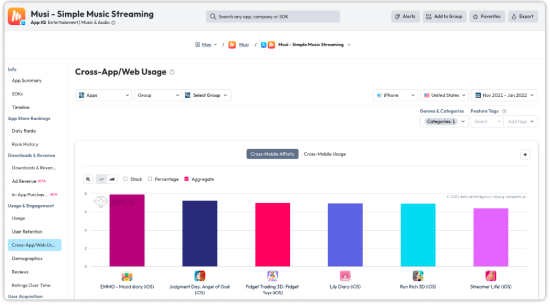550x306 pixels.
Task: Open the iPhone device dropdown
Action: 395,95
